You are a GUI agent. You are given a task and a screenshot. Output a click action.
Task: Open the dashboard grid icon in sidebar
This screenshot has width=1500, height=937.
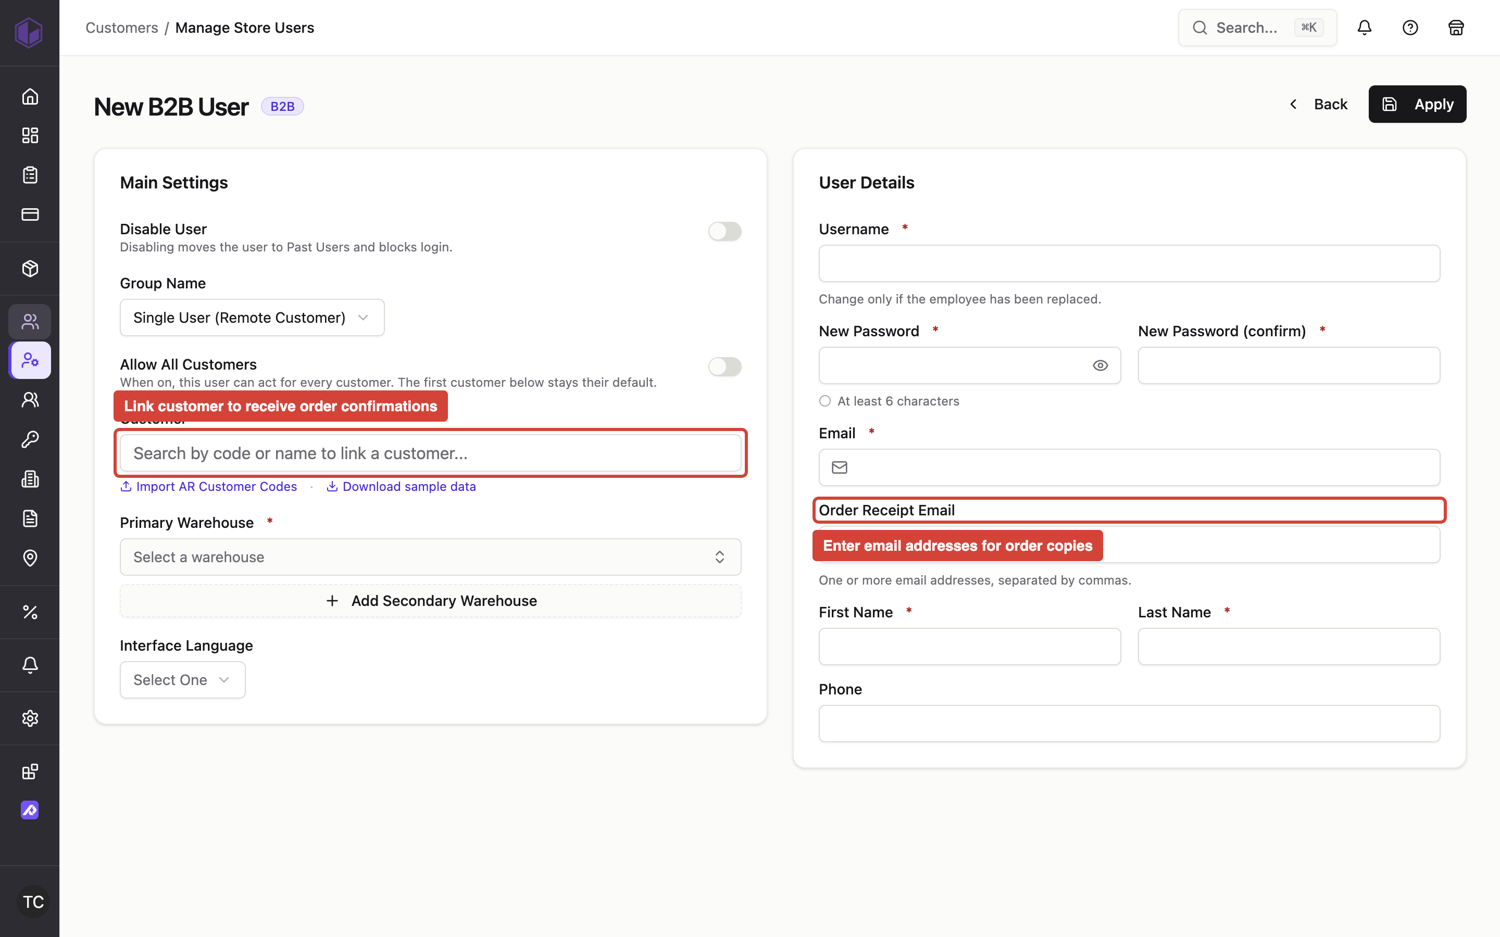point(30,135)
